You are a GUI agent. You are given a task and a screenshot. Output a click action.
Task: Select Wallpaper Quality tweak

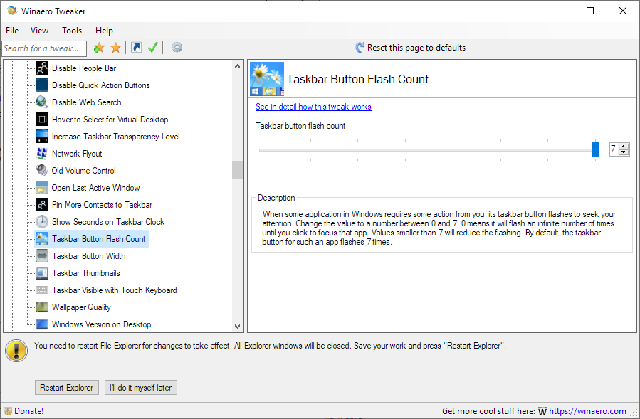pos(82,307)
